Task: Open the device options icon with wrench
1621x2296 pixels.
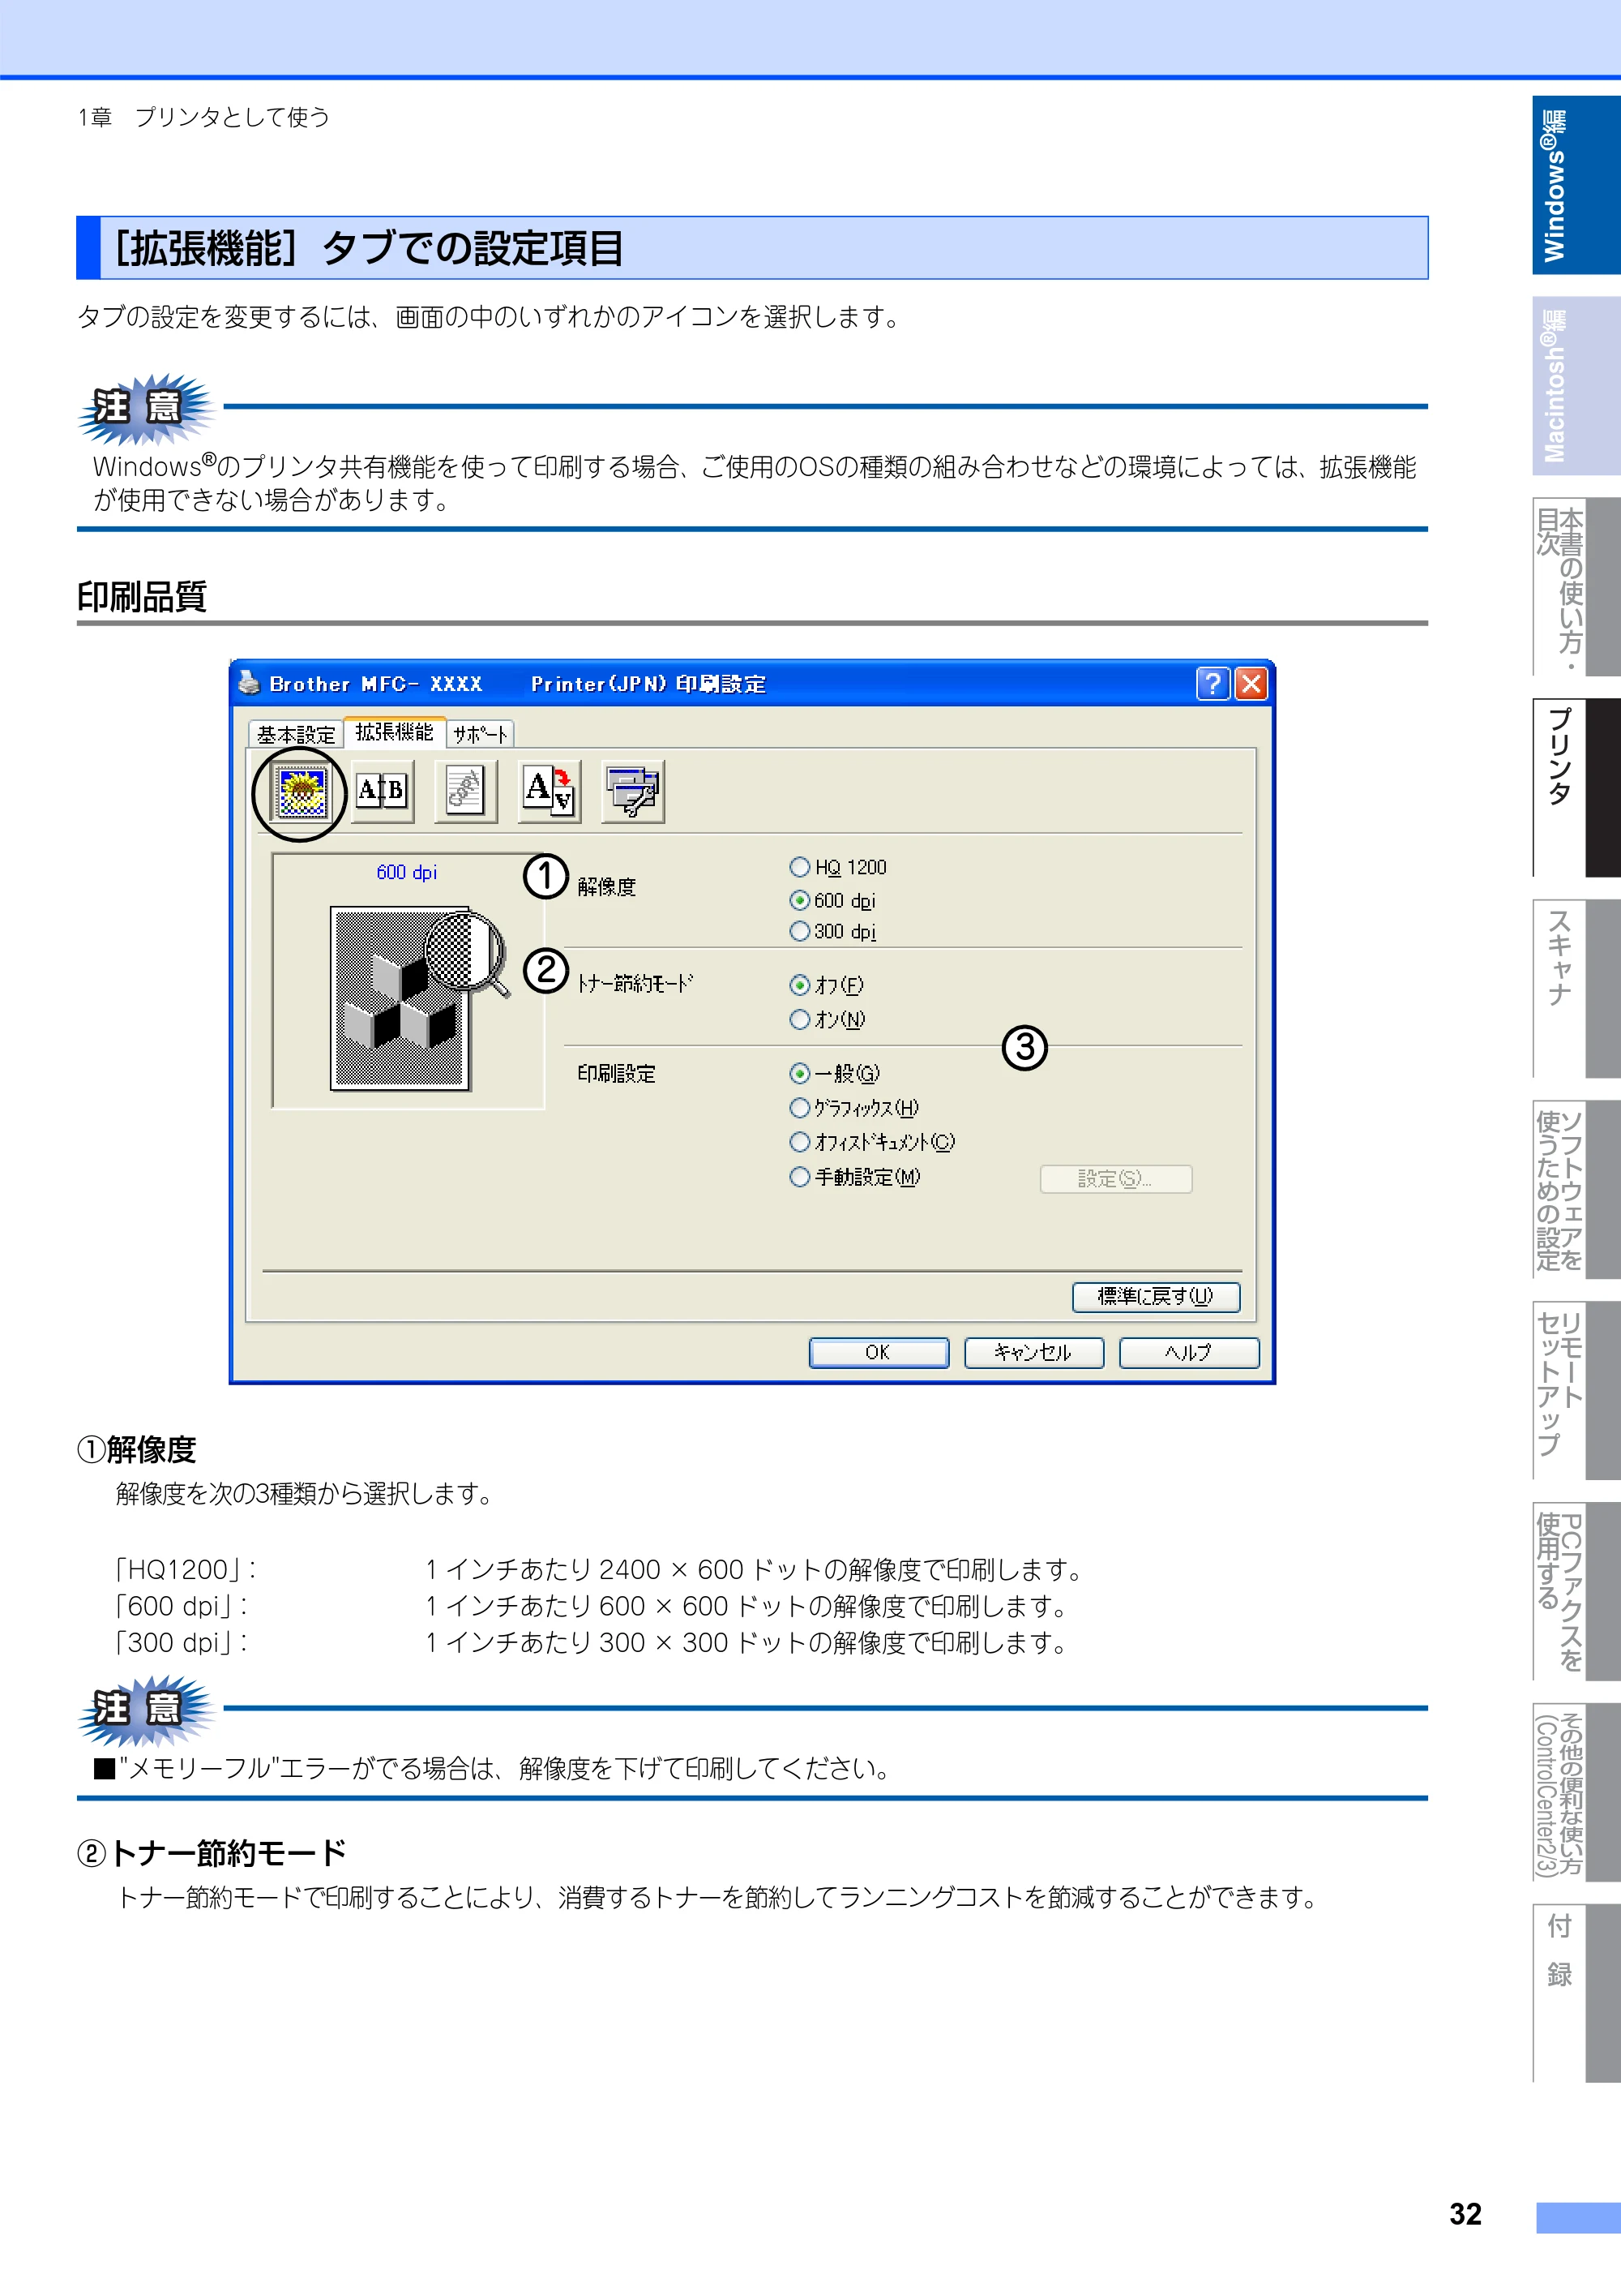Action: [633, 791]
